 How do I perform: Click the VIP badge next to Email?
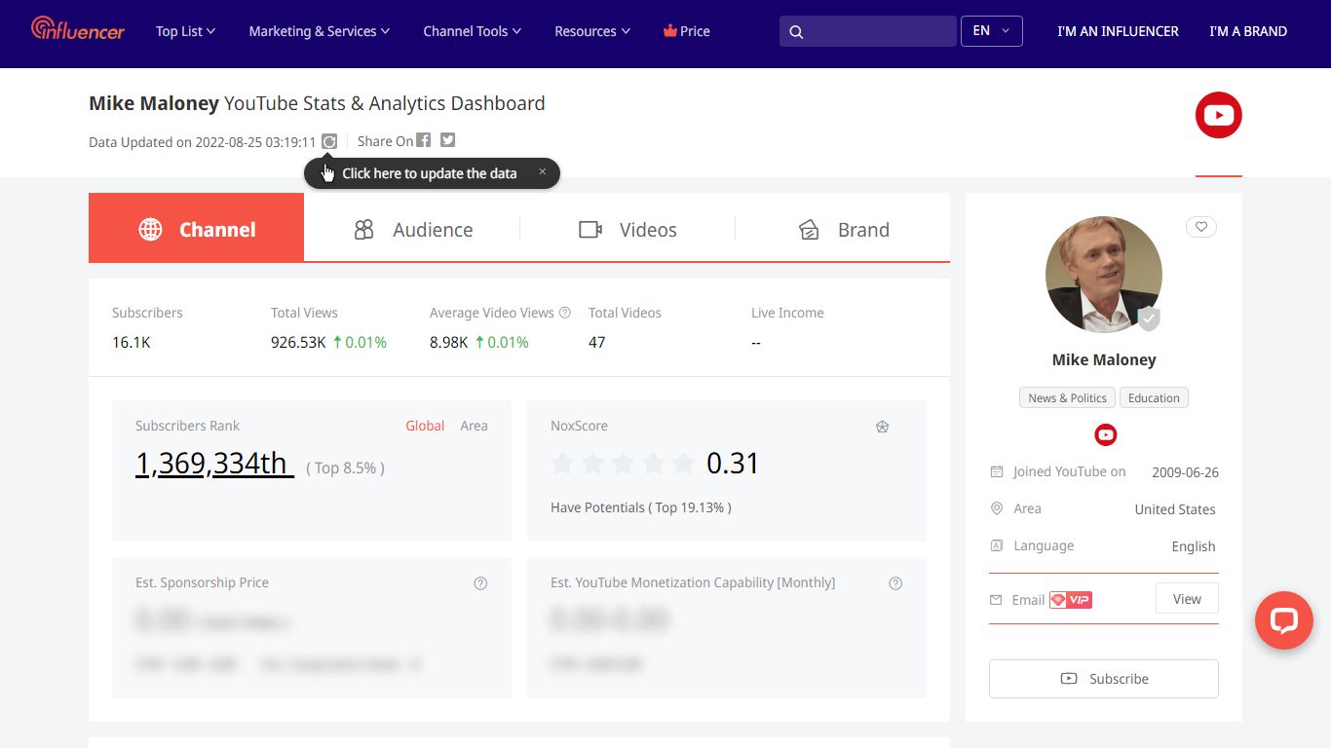pyautogui.click(x=1071, y=600)
